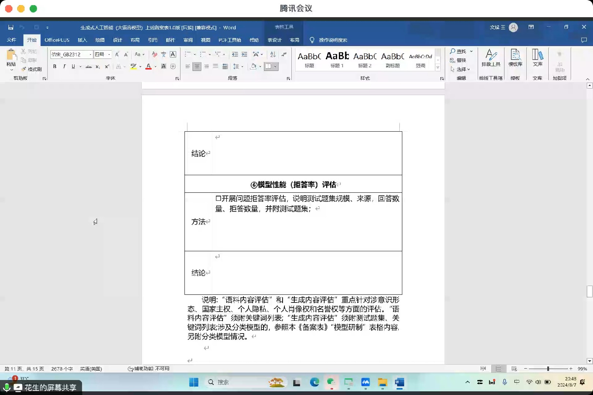
Task: Click the character border icon
Action: [x=173, y=54]
